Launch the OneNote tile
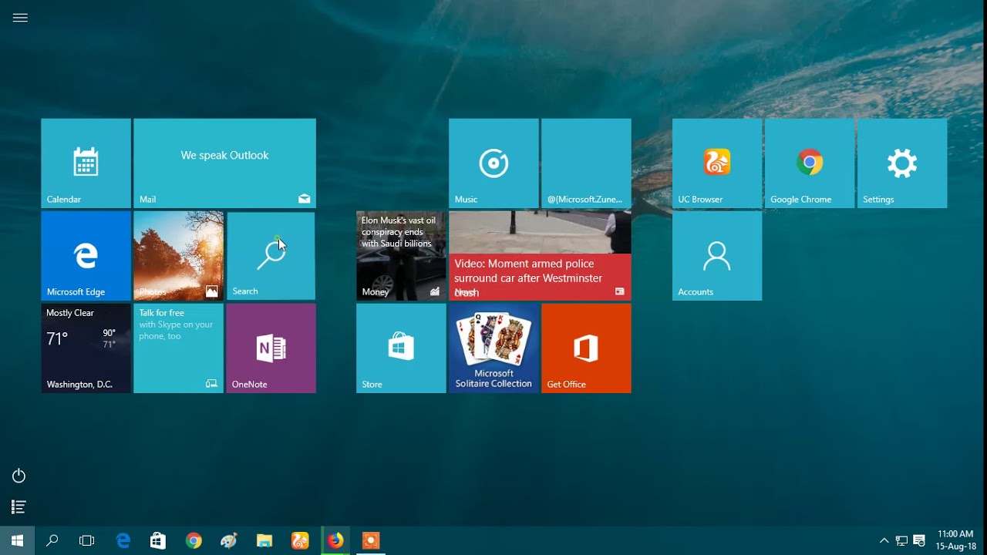The height and width of the screenshot is (555, 987). (271, 348)
